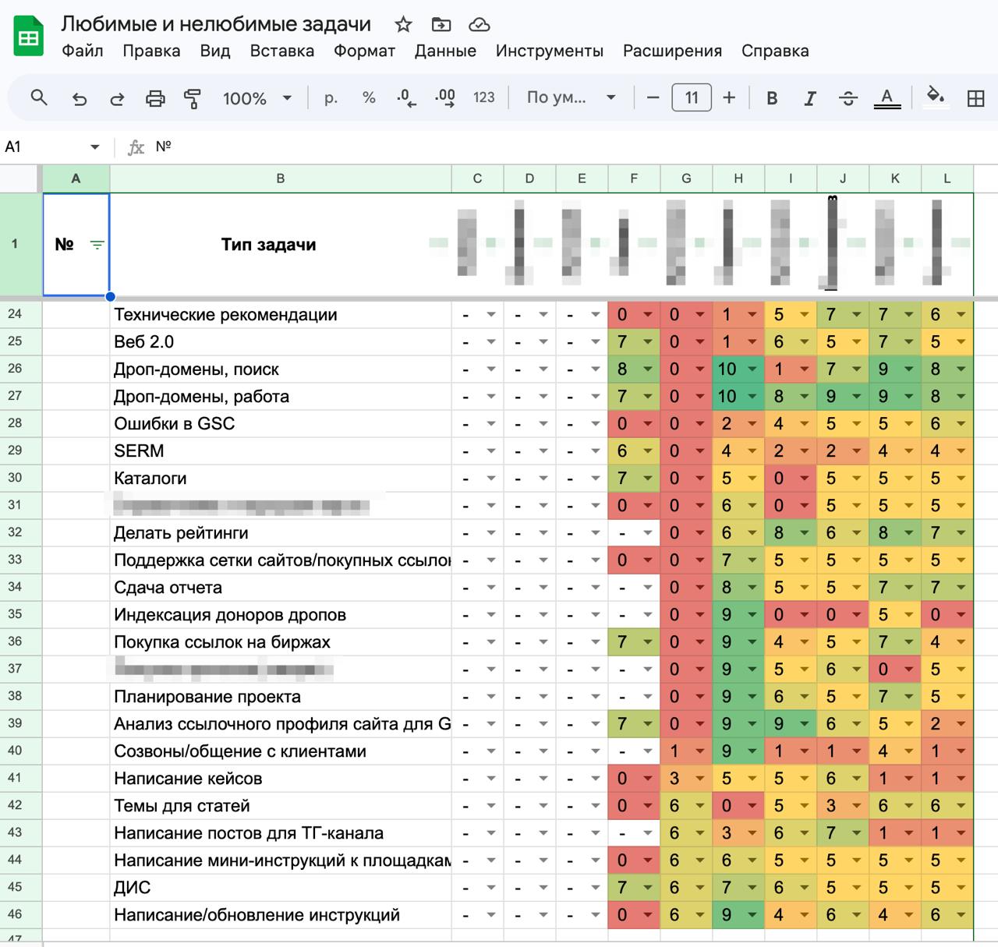Click the undo arrow icon
Image resolution: width=998 pixels, height=947 pixels.
pyautogui.click(x=79, y=98)
